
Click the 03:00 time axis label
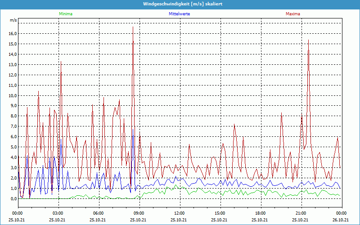tap(58, 213)
